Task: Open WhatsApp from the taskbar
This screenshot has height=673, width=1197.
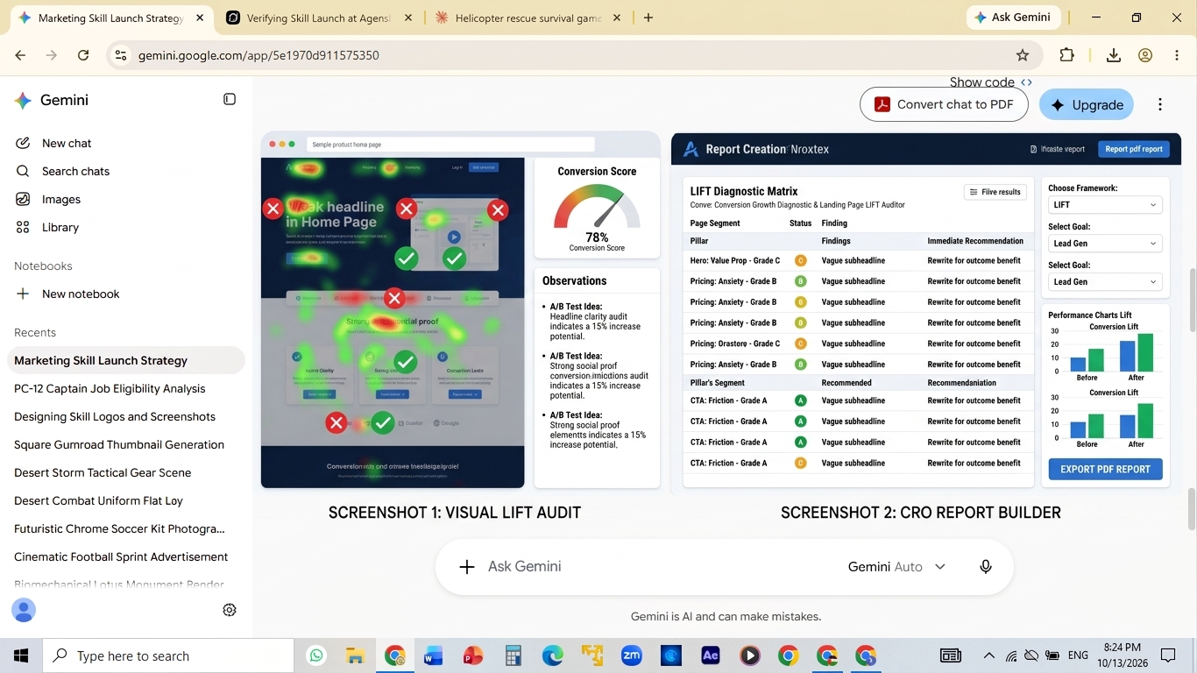Action: [x=316, y=655]
